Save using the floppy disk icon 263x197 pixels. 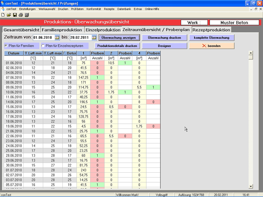15,15
